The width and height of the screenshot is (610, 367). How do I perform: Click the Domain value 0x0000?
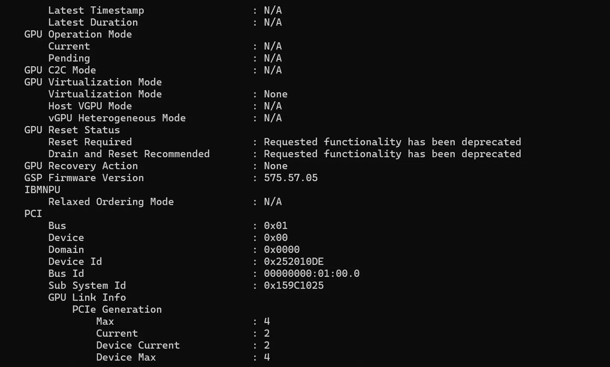tap(282, 250)
